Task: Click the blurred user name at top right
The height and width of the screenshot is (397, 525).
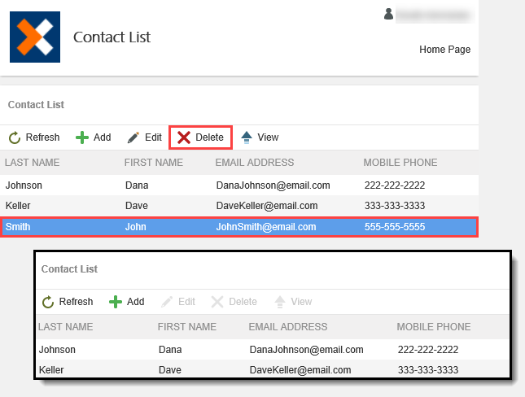Action: [433, 15]
